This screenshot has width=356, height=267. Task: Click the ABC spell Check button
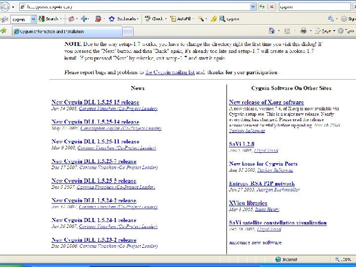coord(154,19)
